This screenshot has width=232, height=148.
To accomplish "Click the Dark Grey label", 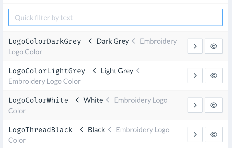I will [x=112, y=41].
